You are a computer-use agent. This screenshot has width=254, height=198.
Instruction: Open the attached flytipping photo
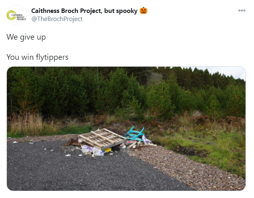126,128
